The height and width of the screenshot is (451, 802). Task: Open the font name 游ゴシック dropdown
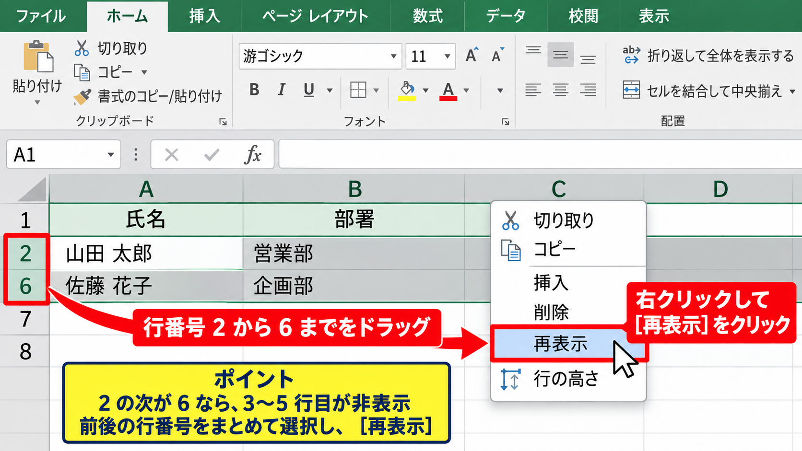click(393, 56)
